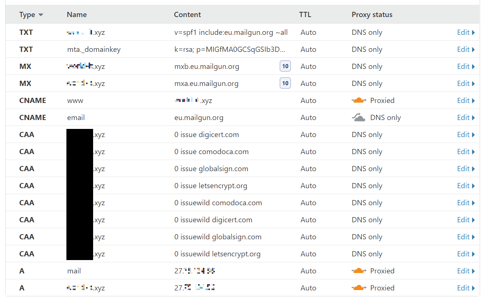Open Edit for the www CNAME record
The image size is (486, 306).
pos(466,100)
